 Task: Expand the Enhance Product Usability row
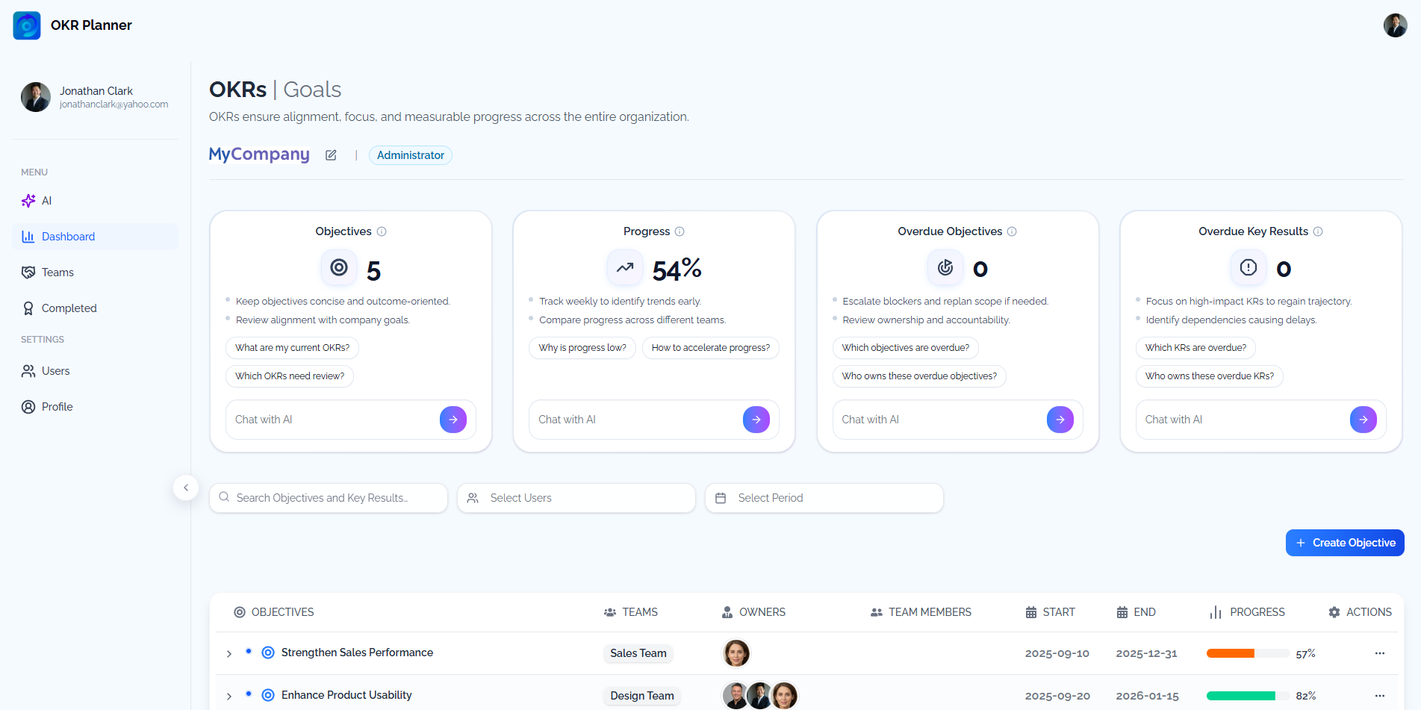point(229,697)
